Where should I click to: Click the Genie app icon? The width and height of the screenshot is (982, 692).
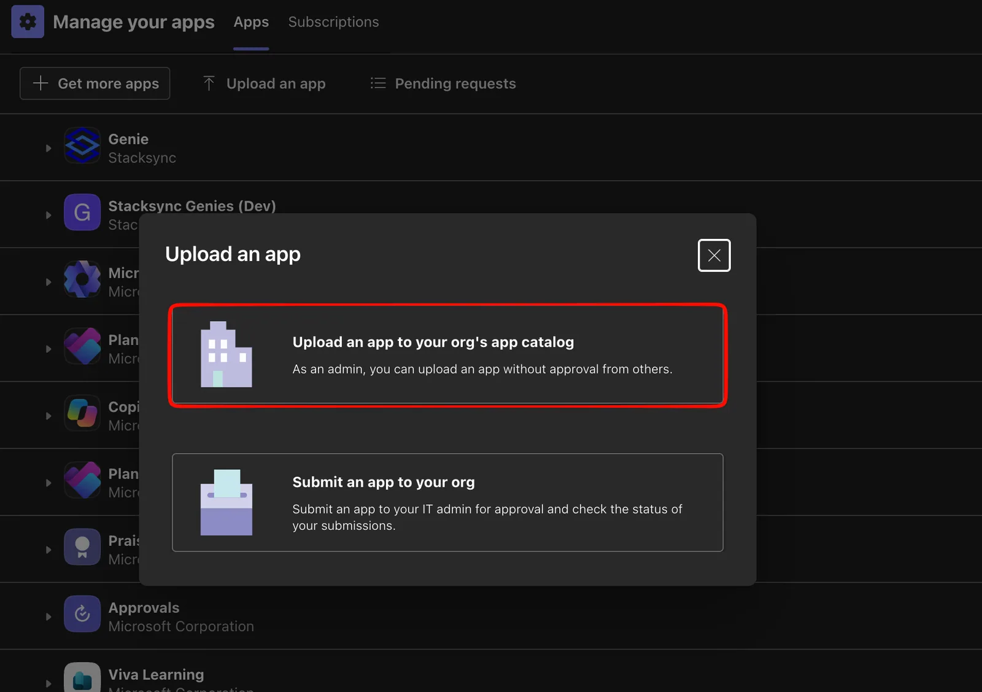pos(82,145)
